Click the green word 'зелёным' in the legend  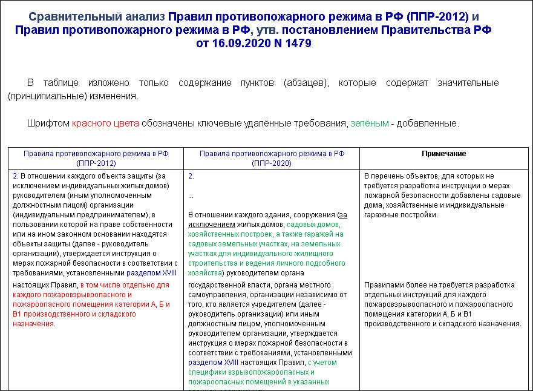point(369,123)
